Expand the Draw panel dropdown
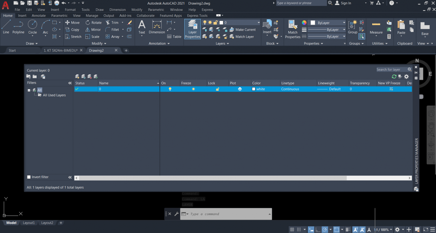The image size is (436, 233). click(x=32, y=43)
